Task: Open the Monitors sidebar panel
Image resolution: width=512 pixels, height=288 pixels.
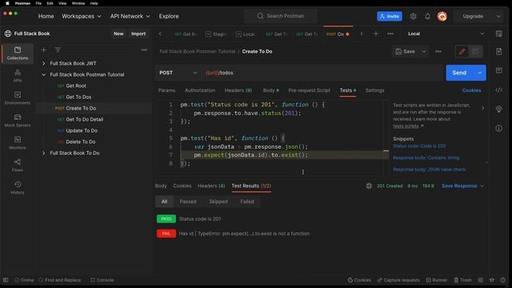Action: (x=18, y=142)
